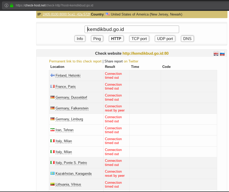Switch language using the UK flag icon
229x192 pixels.
point(216,53)
